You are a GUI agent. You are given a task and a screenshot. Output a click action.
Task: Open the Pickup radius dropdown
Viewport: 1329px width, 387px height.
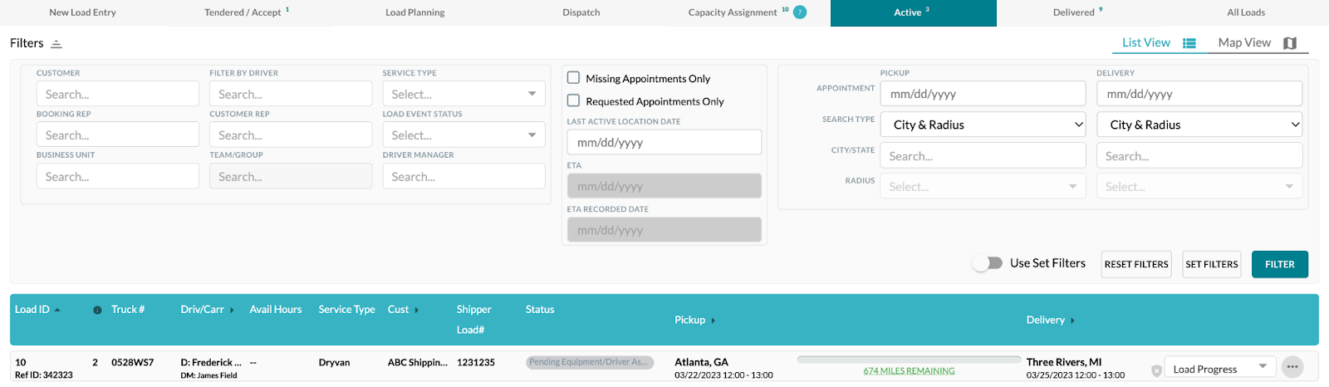pyautogui.click(x=983, y=187)
